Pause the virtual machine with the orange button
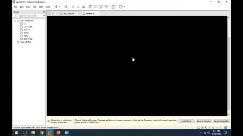This screenshot has width=243, height=136. click(x=56, y=7)
